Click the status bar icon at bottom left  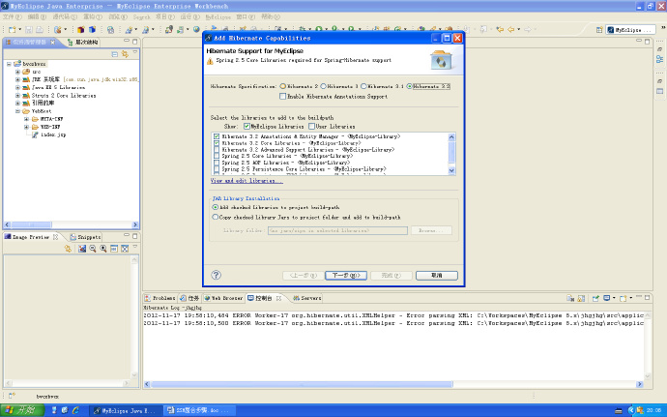pos(12,396)
